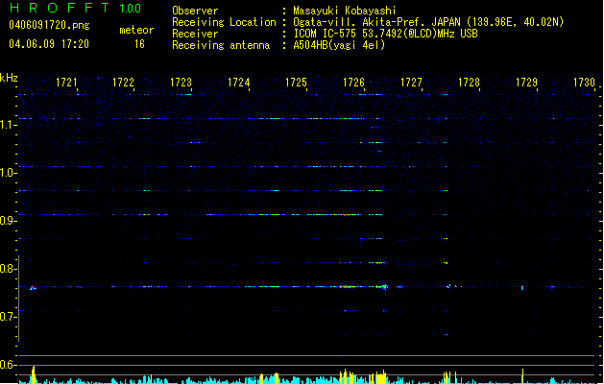The width and height of the screenshot is (604, 384).
Task: Click the observer name Masayuki Kobayashi
Action: (x=345, y=11)
